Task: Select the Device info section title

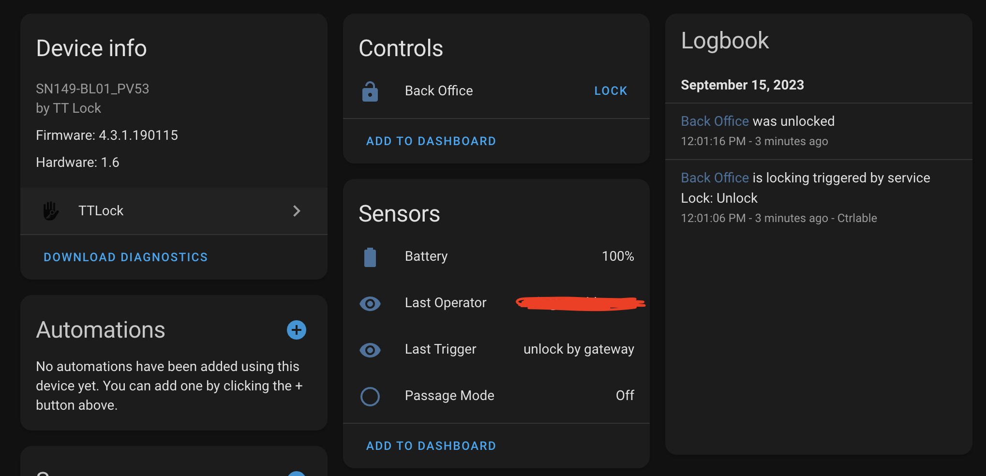Action: tap(91, 48)
